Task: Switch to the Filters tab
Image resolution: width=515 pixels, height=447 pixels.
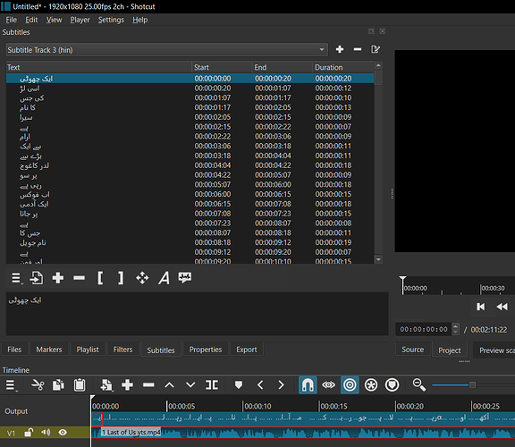Action: pos(122,350)
